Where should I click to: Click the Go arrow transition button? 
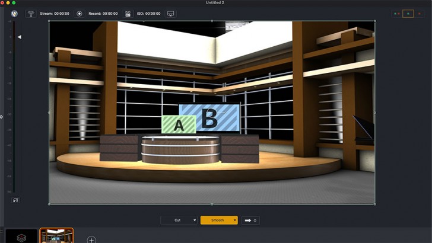tap(250, 220)
